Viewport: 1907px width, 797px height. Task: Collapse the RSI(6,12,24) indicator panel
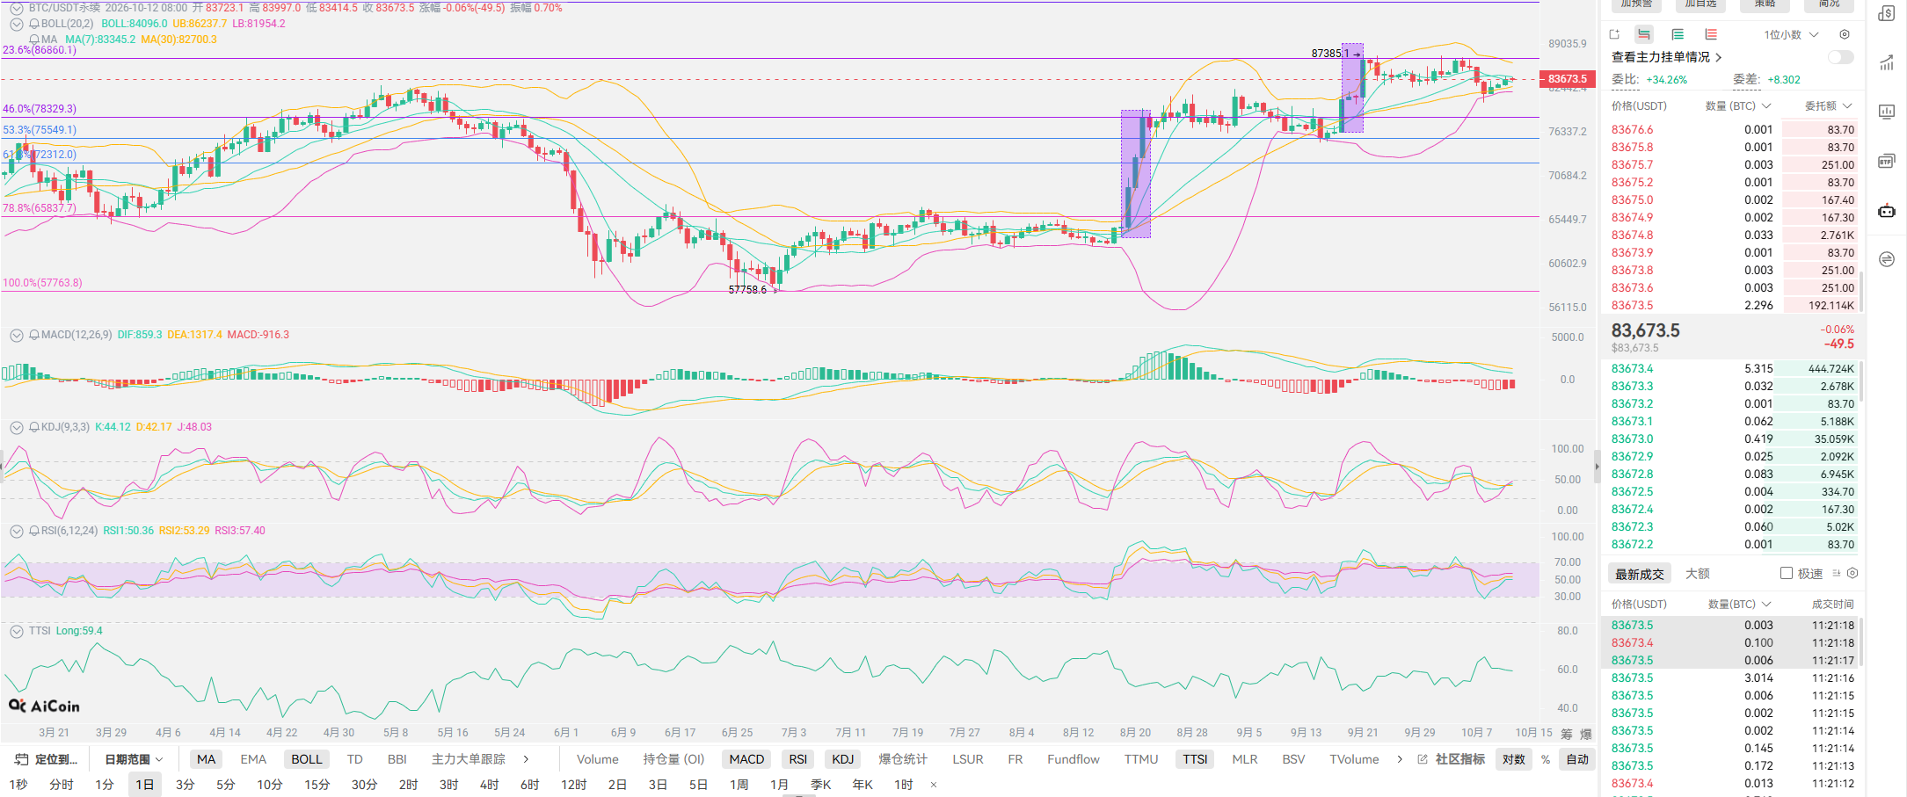click(16, 531)
